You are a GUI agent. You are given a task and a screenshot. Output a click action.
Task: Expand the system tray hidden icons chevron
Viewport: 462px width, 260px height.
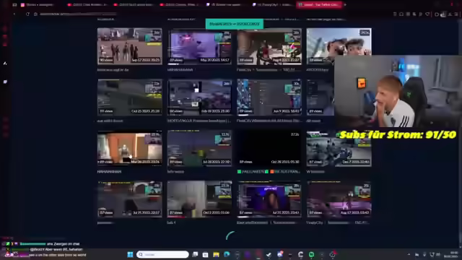(409, 254)
